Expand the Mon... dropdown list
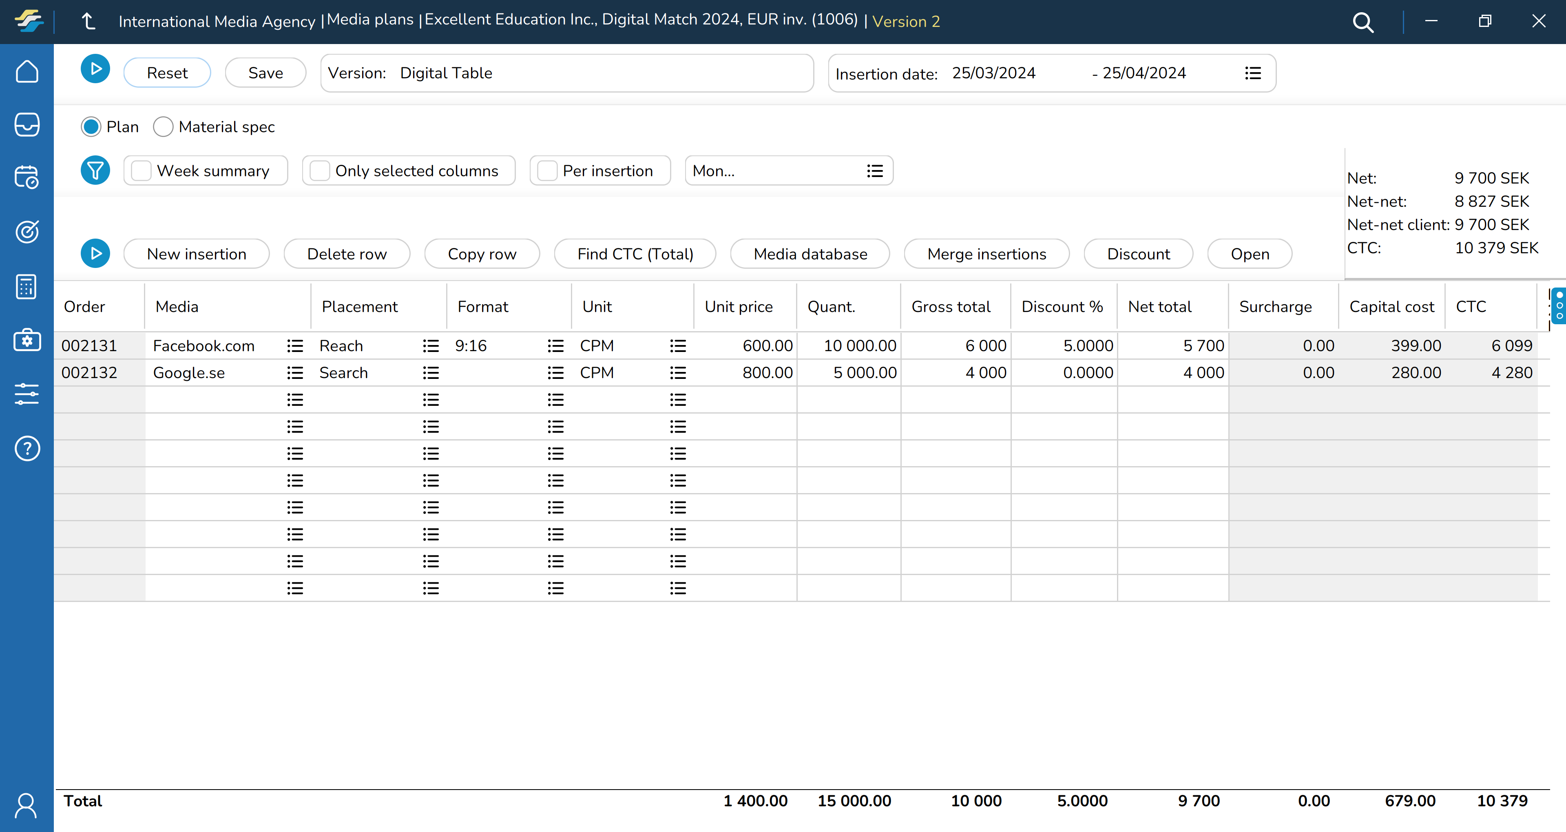The height and width of the screenshot is (832, 1566). point(874,171)
